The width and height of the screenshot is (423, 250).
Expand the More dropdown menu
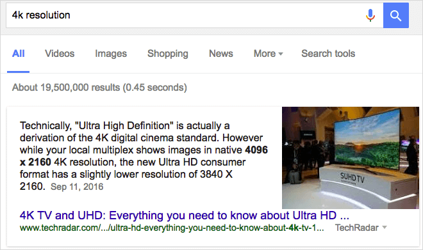pos(268,54)
